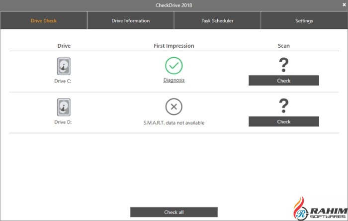Click the 'First Impression' column header
The image size is (348, 221).
tap(174, 46)
